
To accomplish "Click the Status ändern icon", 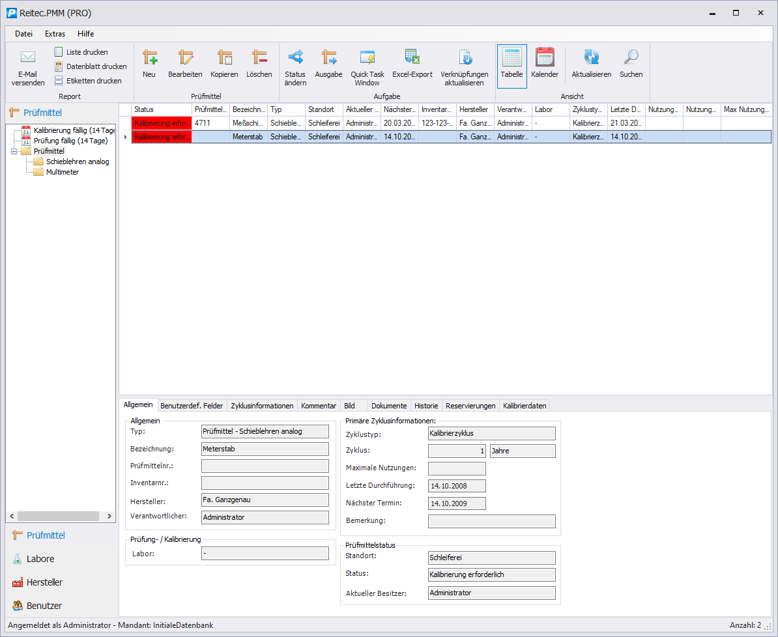I will pyautogui.click(x=295, y=58).
